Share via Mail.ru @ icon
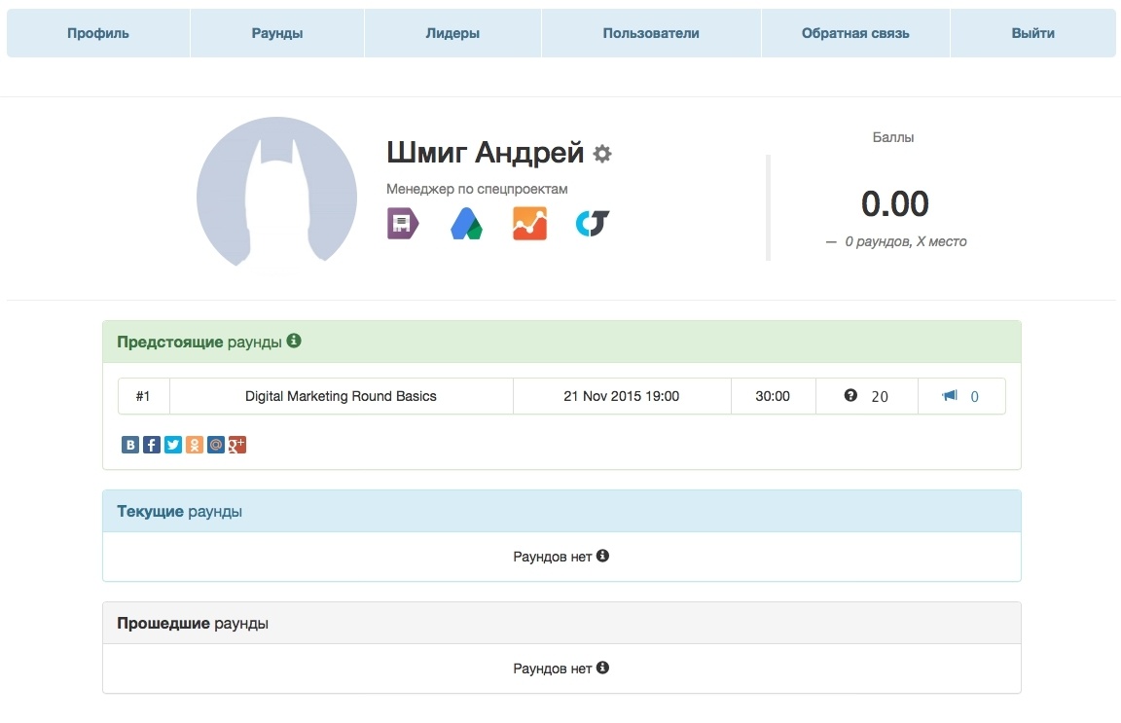This screenshot has width=1121, height=723. tap(216, 445)
